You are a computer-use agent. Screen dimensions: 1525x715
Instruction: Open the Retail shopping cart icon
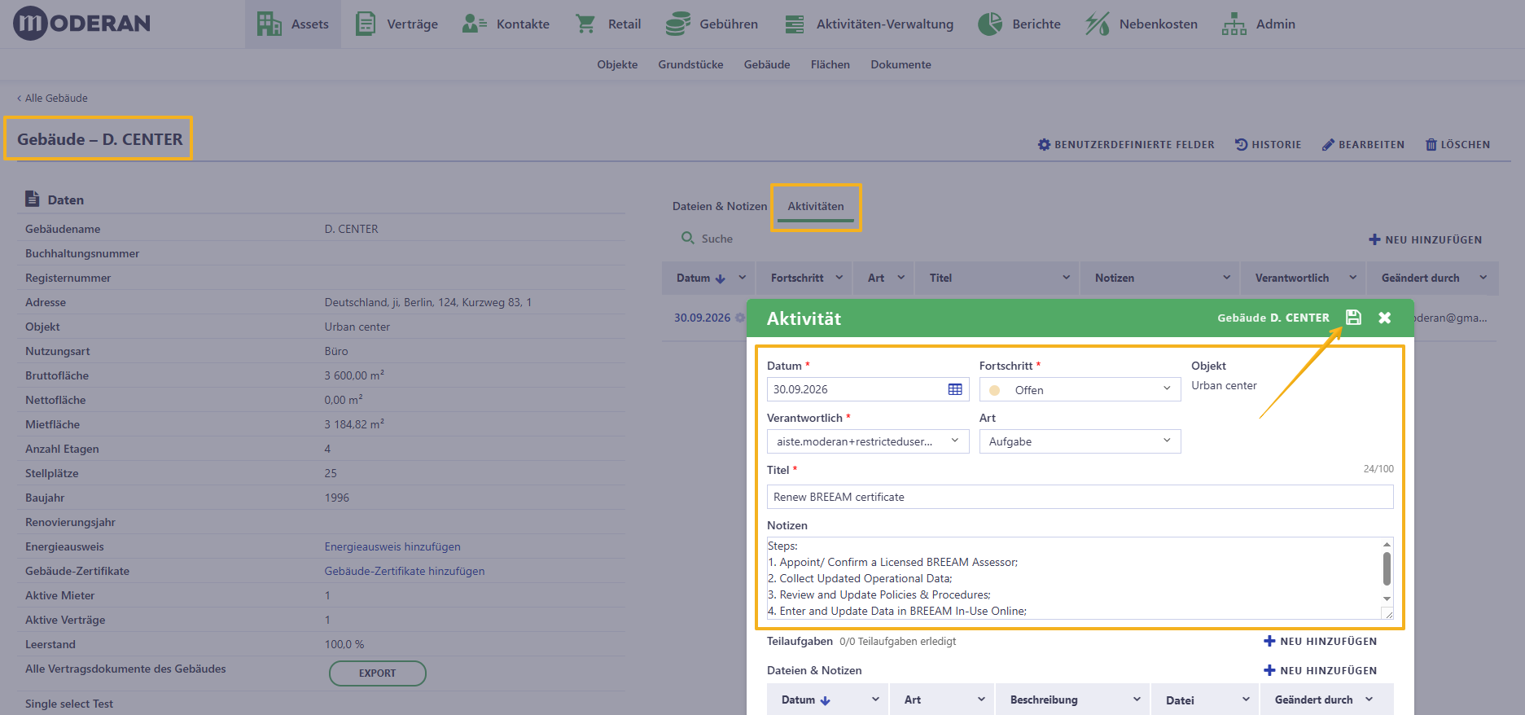(585, 24)
